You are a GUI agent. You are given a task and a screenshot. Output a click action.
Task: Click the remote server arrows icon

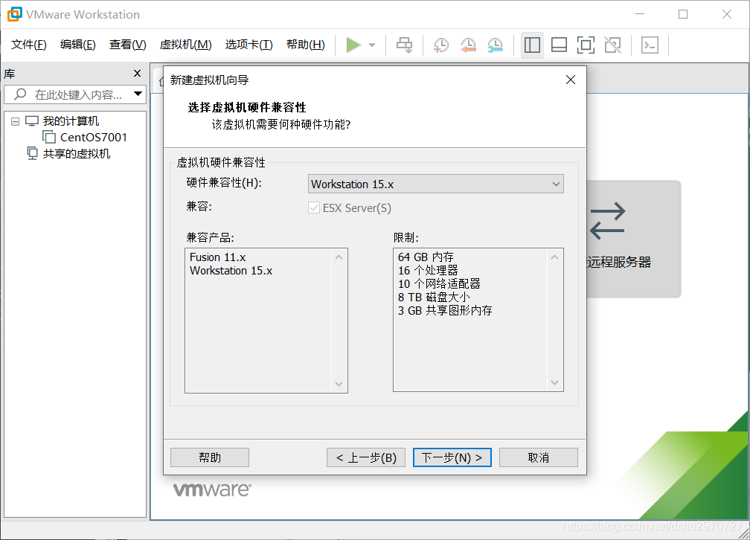click(607, 220)
